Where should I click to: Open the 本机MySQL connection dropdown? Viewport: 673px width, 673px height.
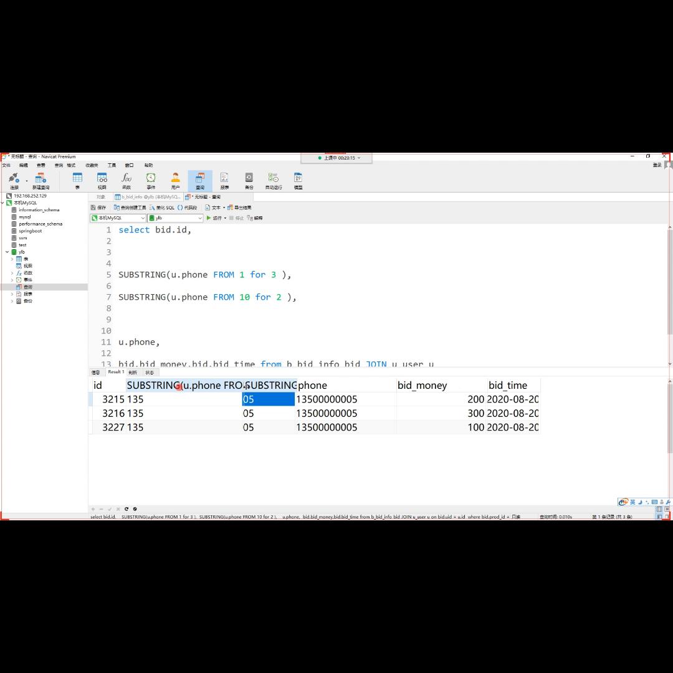pos(118,218)
